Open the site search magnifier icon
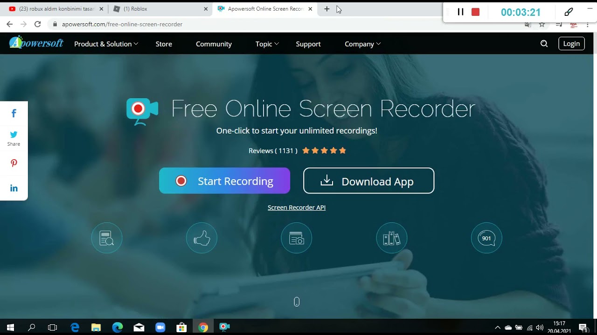Image resolution: width=597 pixels, height=335 pixels. 544,44
